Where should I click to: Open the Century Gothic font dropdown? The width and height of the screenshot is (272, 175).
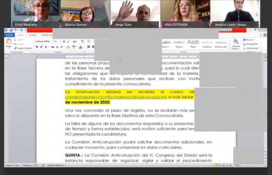click(43, 41)
